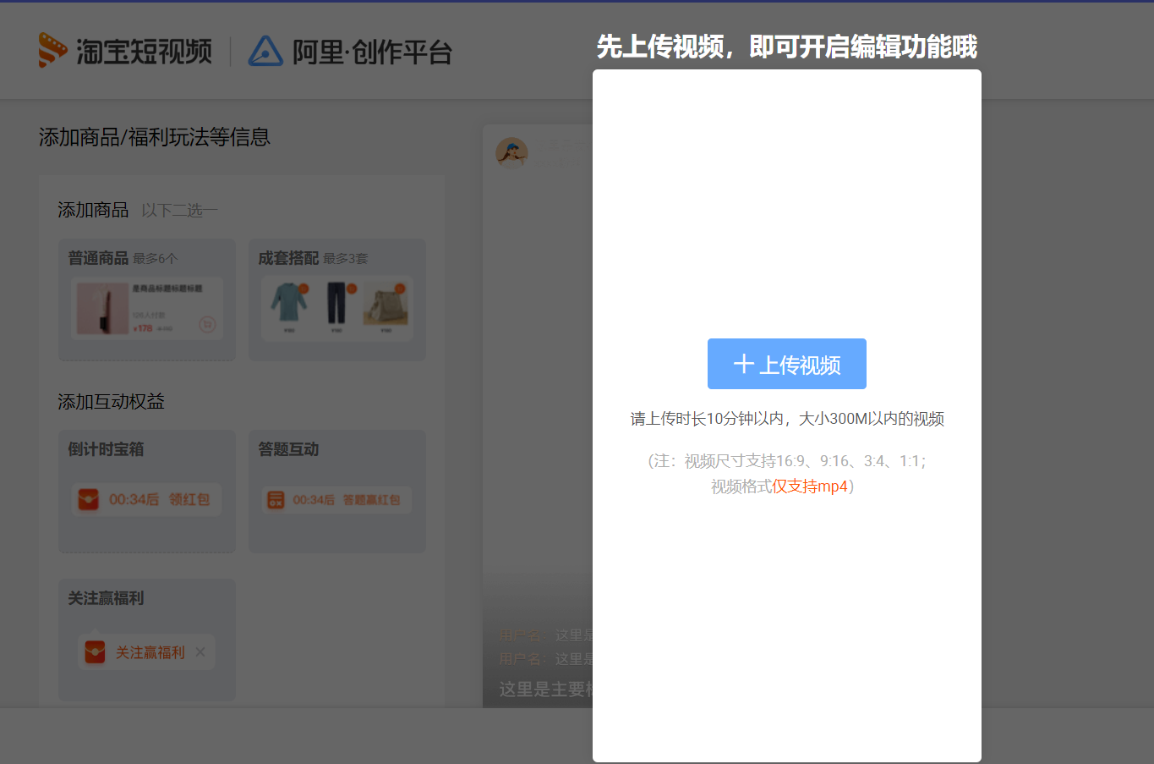This screenshot has height=764, width=1154.
Task: Click the red envelope icon in 倒计时宝箱 sticker
Action: click(89, 499)
